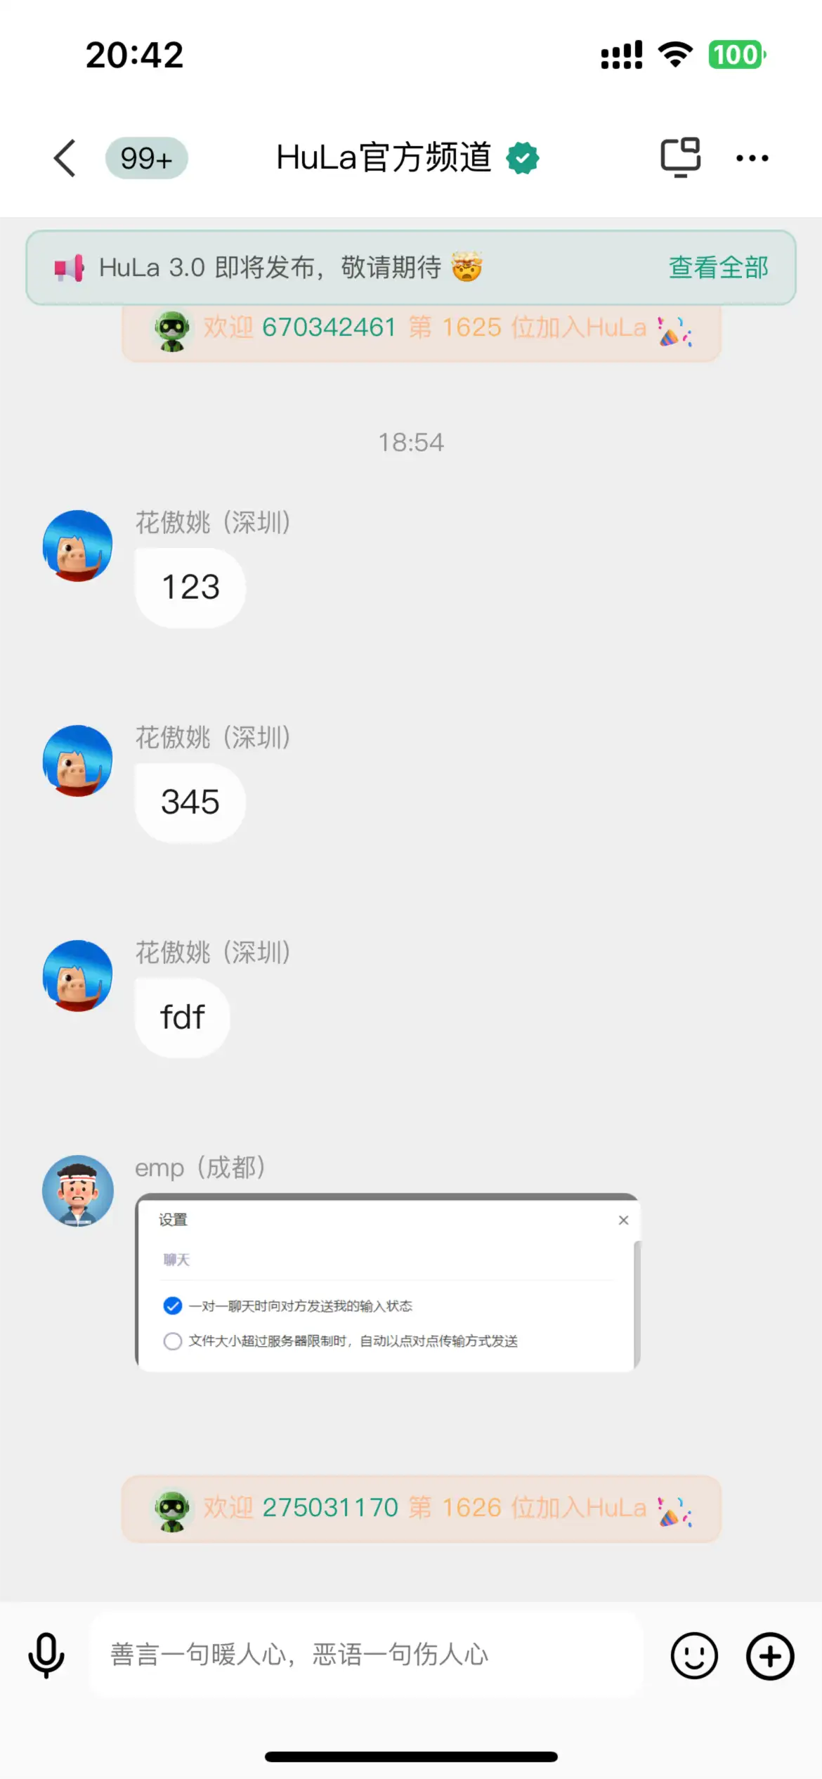Screen dimensions: 822x1779
Task: Tap the megaphone announcement icon
Action: (x=69, y=268)
